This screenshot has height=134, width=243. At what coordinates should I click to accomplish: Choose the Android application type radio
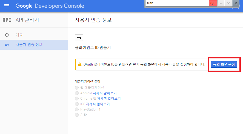77,93
